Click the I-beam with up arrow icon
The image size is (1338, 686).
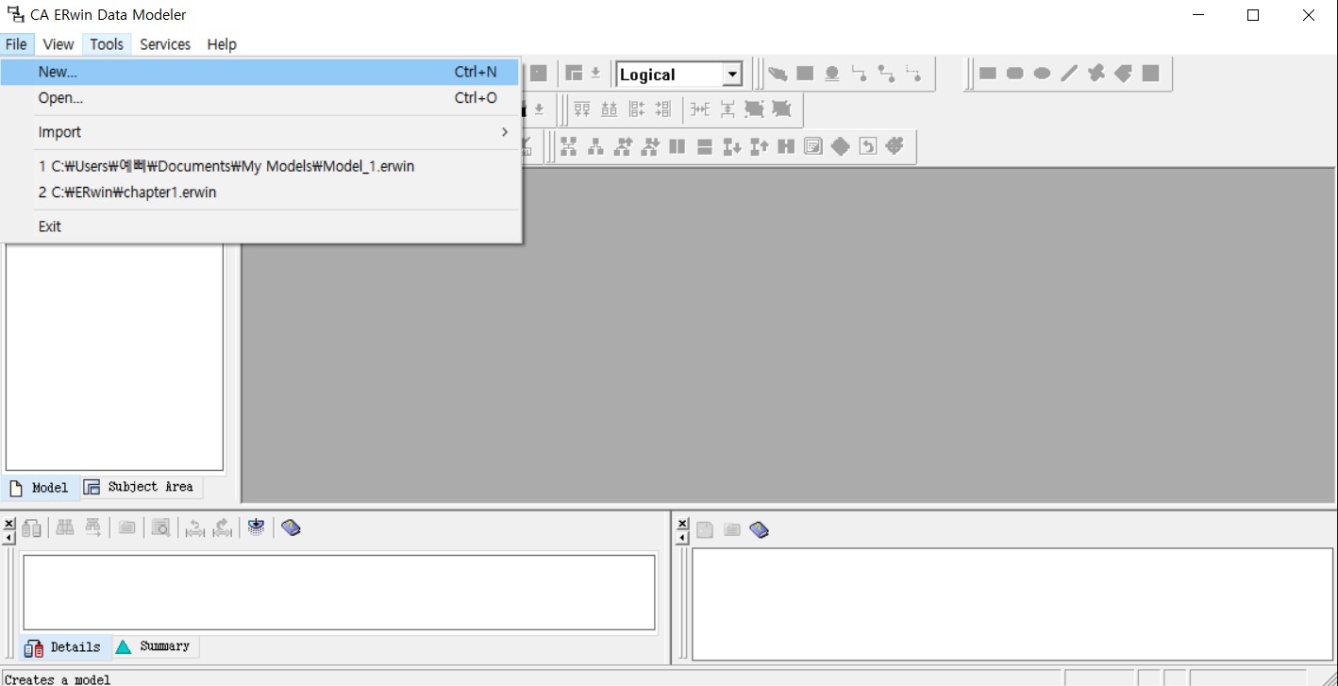759,146
